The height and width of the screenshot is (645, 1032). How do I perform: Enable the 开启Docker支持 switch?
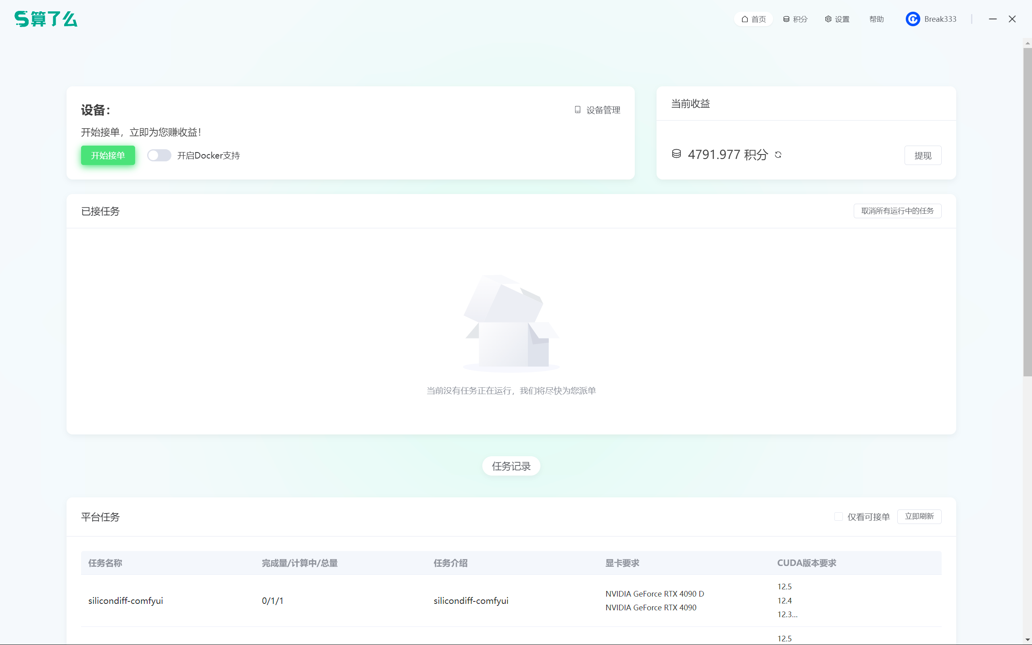pyautogui.click(x=159, y=155)
